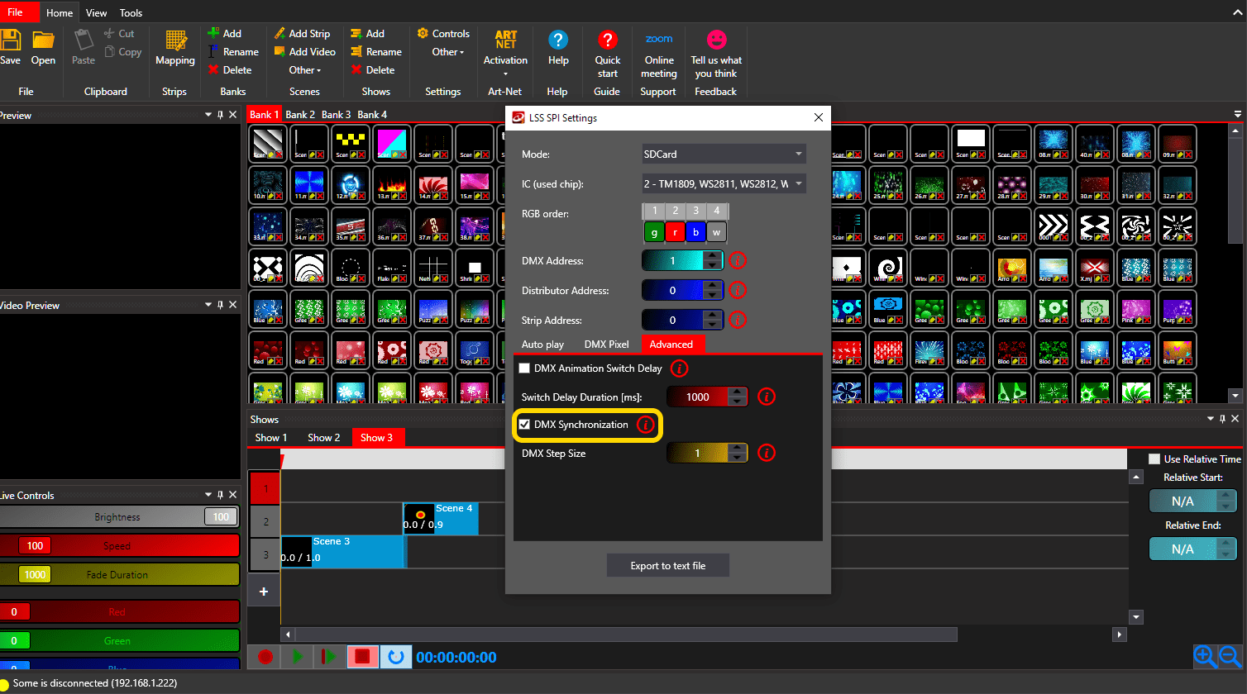Open Shows panel options arrow
The width and height of the screenshot is (1247, 694).
coord(1211,419)
